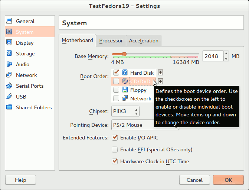This screenshot has height=190, width=249.
Task: Enable EFI (special OSes only) checkbox
Action: pos(115,149)
